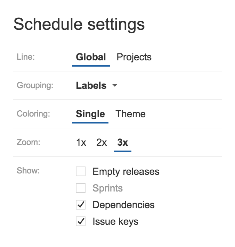235x247 pixels.
Task: Click the Dependencies label text
Action: click(x=123, y=205)
